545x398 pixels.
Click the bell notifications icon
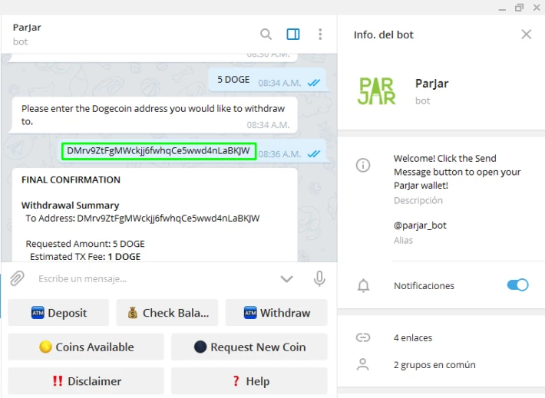click(363, 285)
